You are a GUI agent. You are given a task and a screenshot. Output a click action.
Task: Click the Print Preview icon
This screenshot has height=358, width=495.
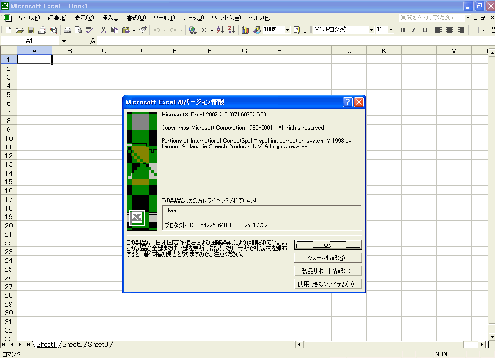click(78, 30)
